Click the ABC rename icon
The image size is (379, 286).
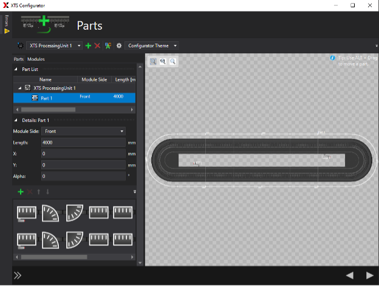pos(108,45)
